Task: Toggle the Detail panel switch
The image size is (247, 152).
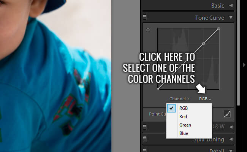Action: point(145,150)
